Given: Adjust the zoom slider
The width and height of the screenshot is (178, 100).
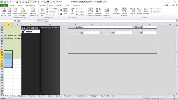Looking at the screenshot, I should coord(166,99).
